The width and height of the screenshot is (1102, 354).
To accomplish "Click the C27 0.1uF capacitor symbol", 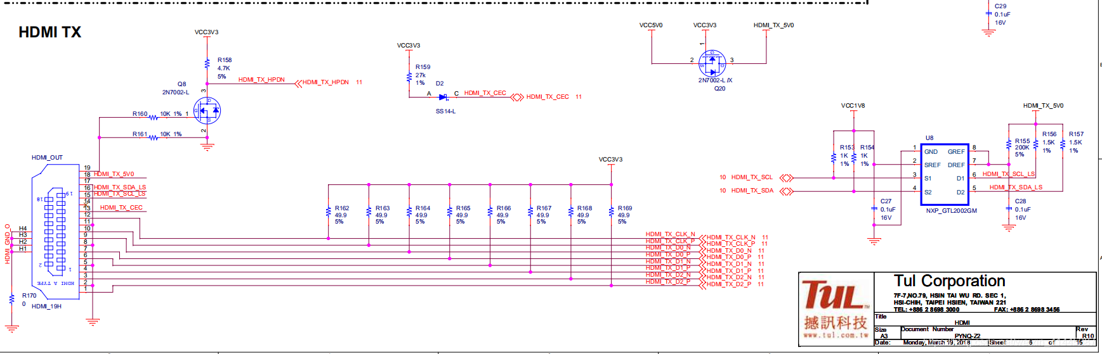I will tap(874, 208).
